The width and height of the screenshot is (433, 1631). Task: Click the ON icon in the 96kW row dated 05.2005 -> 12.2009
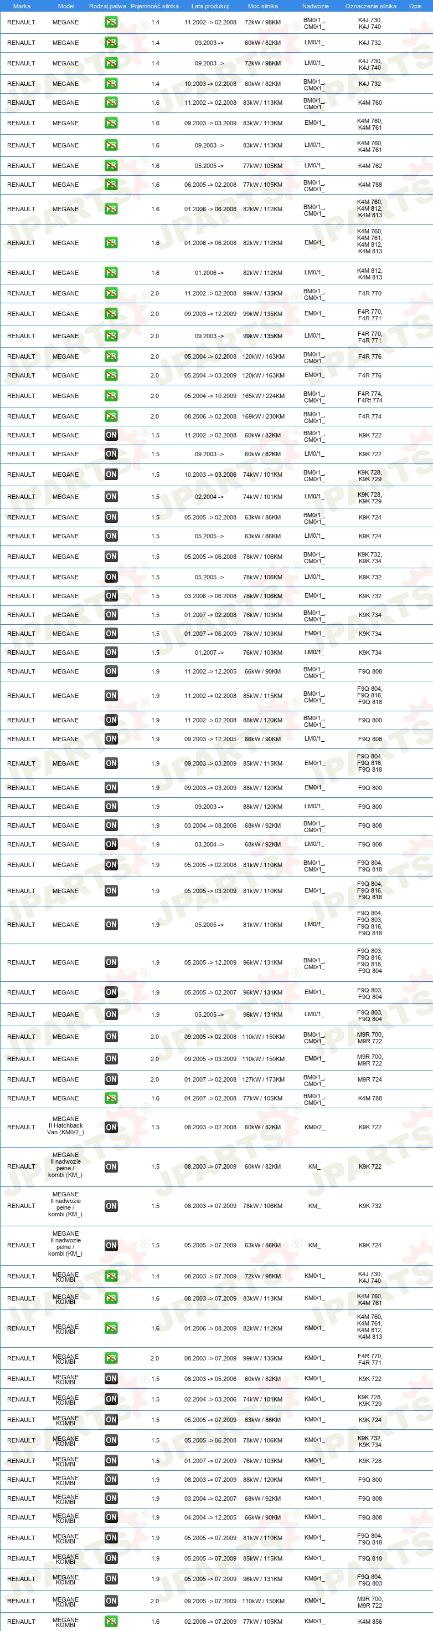pos(111,962)
